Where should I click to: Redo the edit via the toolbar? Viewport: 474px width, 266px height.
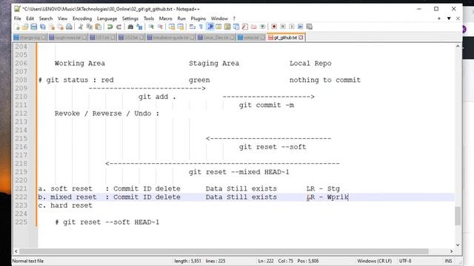pyautogui.click(x=118, y=27)
